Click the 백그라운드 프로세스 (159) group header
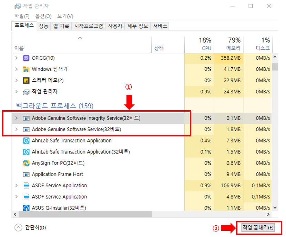The image size is (286, 237). 55,106
